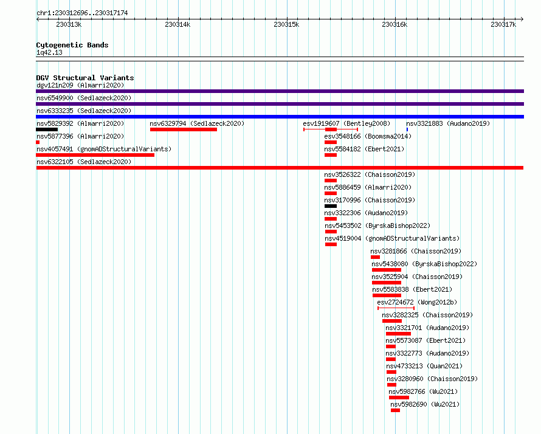This screenshot has height=434, width=541.
Task: Click the nsv5982690 (Wu2021) label
Action: [425, 404]
